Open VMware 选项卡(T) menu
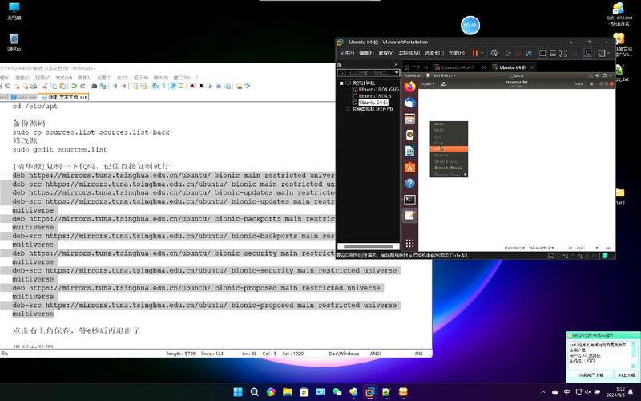The image size is (641, 401). click(433, 53)
